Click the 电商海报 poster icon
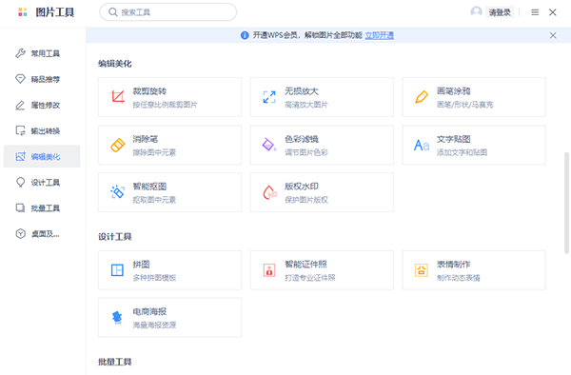This screenshot has height=375, width=571. [x=117, y=318]
